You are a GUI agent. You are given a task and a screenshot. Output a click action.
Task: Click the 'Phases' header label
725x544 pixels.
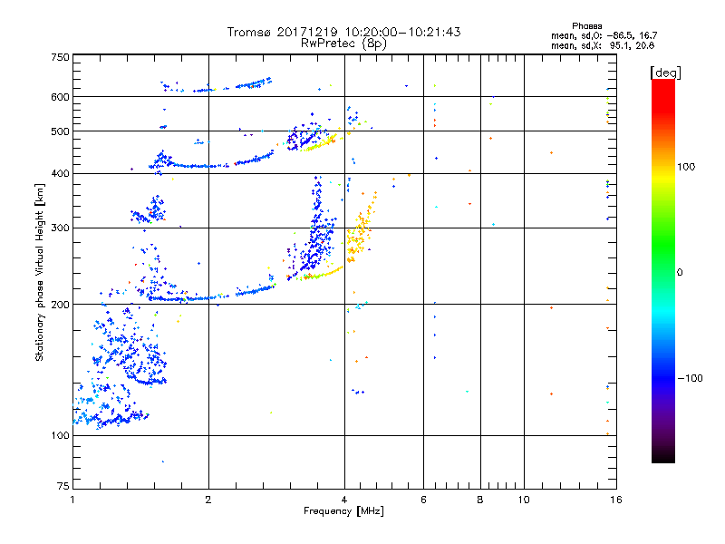pyautogui.click(x=586, y=26)
